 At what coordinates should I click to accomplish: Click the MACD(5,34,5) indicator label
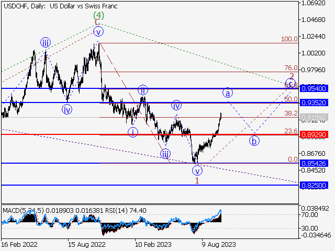23,210
